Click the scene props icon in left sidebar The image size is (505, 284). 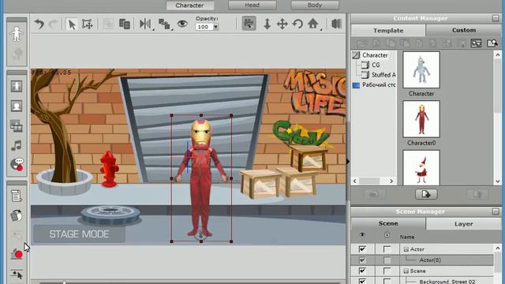tap(17, 126)
